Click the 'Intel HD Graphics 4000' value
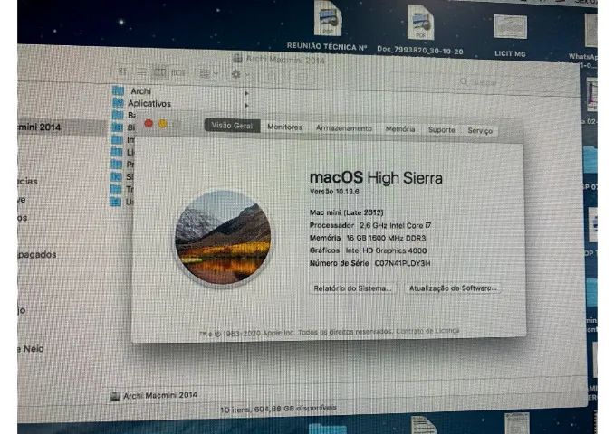Image resolution: width=614 pixels, height=434 pixels. [x=386, y=250]
